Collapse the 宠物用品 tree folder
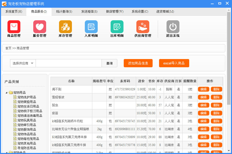This screenshot has height=154, width=232. coord(7,93)
